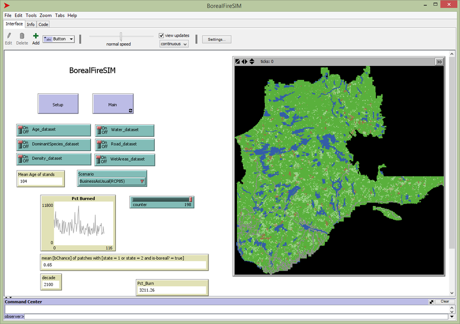
Task: Click the Edit pencil icon
Action: pyautogui.click(x=9, y=36)
